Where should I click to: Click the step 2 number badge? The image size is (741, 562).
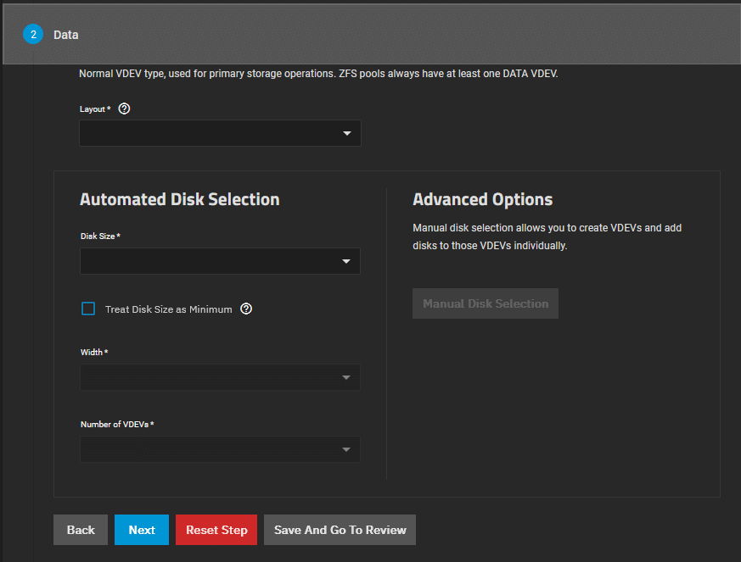[33, 35]
